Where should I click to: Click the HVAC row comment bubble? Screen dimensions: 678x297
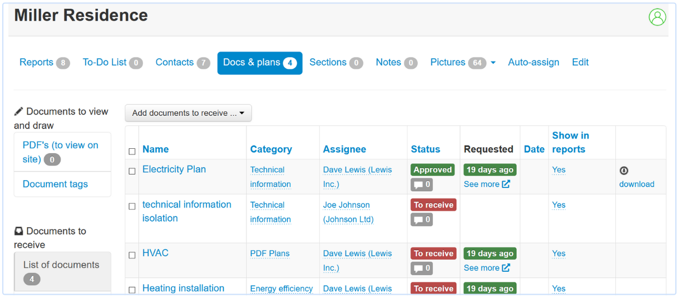[x=422, y=268]
